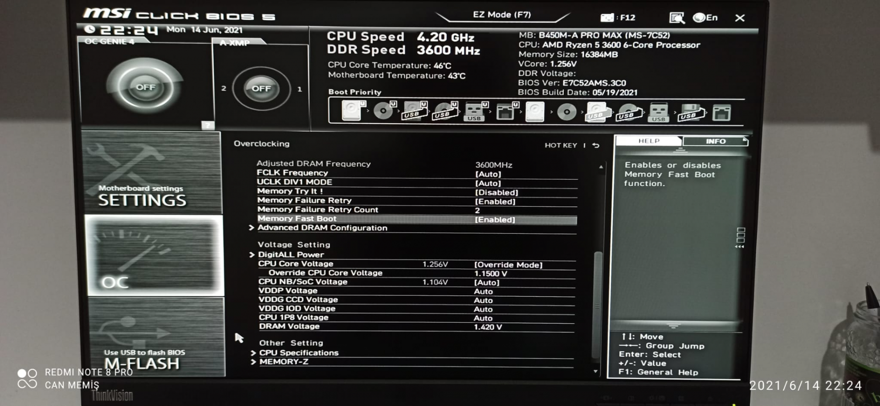Image resolution: width=880 pixels, height=406 pixels.
Task: Click the scroll down arrow of the Overclocking list
Action: coord(595,371)
